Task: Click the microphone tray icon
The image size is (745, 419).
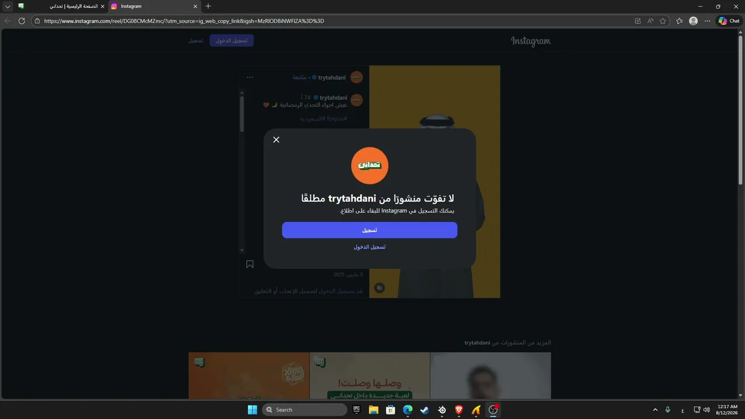Action: tap(668, 410)
